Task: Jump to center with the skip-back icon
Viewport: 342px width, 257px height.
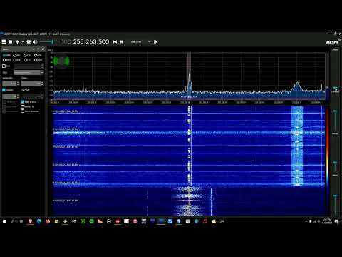Action: 115,42
